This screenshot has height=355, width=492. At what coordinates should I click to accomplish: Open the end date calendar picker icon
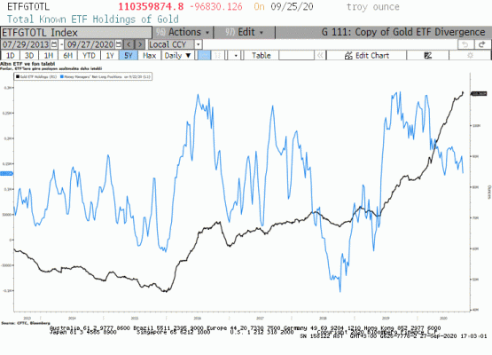pyautogui.click(x=118, y=44)
